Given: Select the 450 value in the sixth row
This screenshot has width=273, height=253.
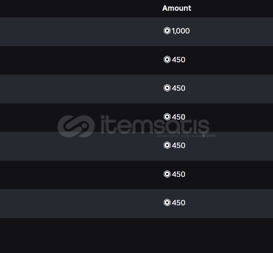Looking at the screenshot, I should tap(179, 174).
